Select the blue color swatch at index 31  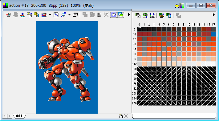coord(213,34)
